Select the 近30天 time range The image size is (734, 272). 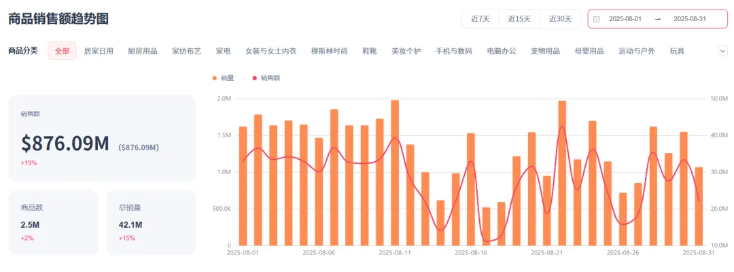[560, 19]
